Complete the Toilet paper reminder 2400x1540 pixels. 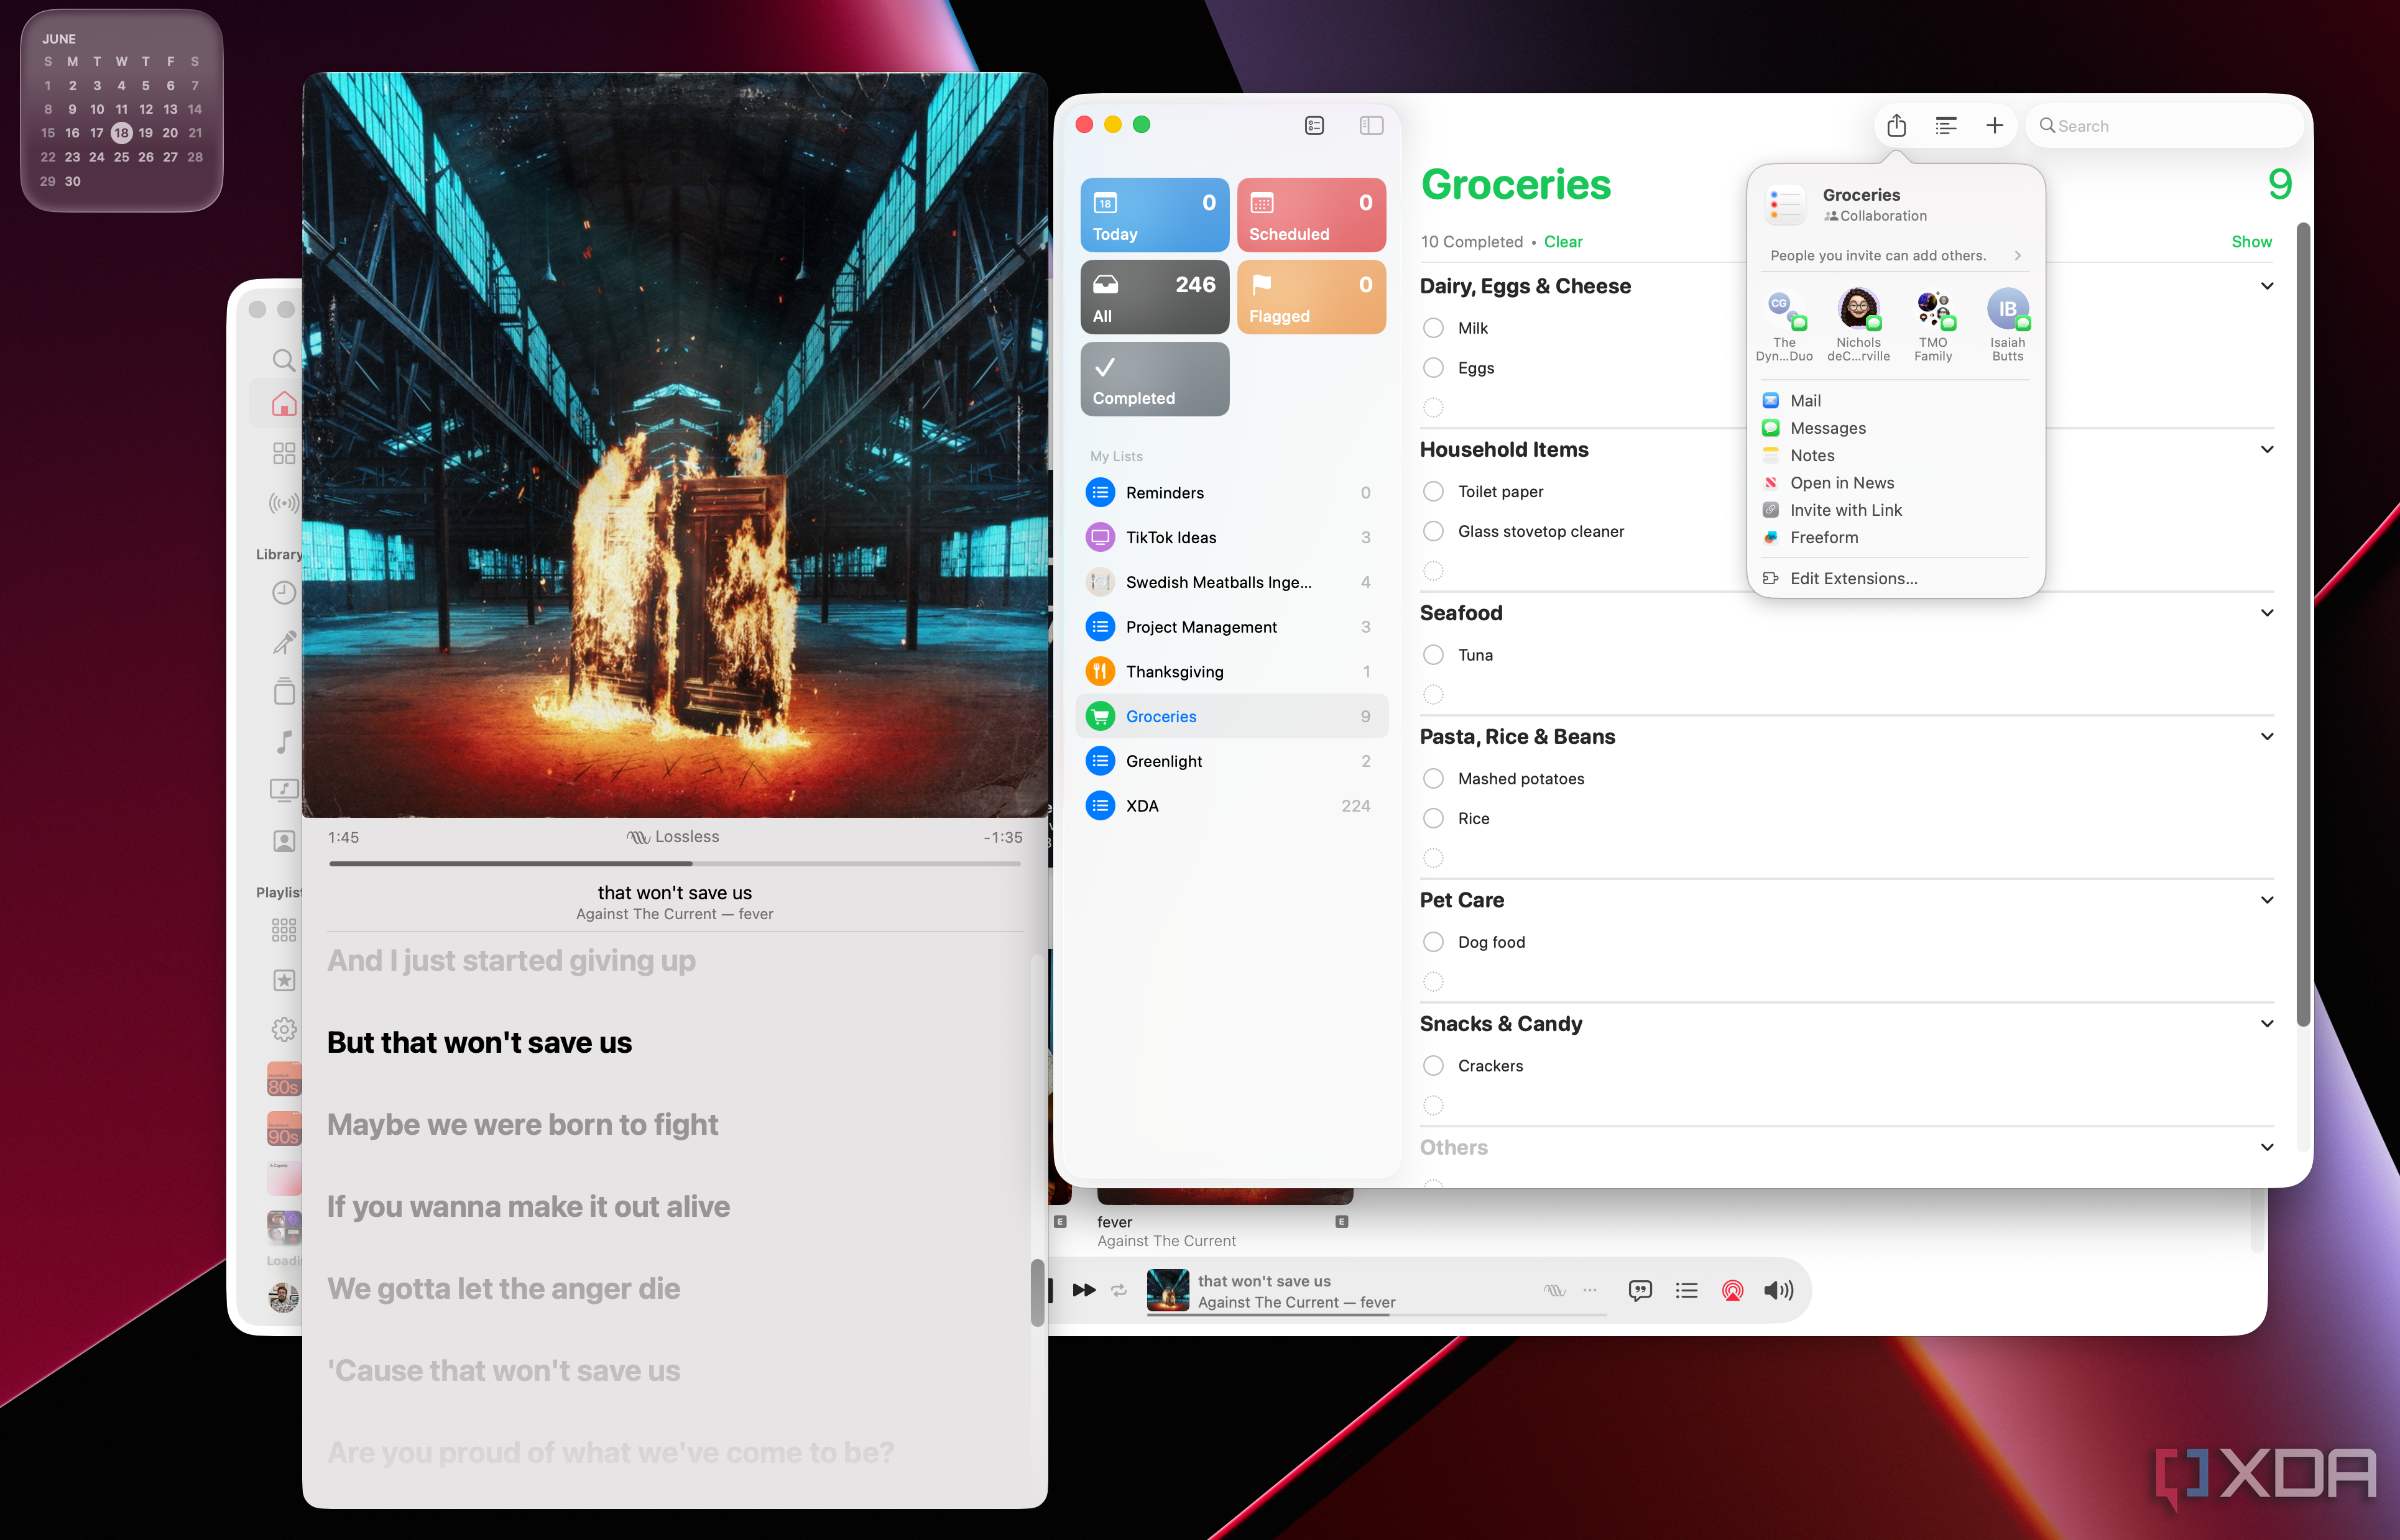coord(1434,492)
